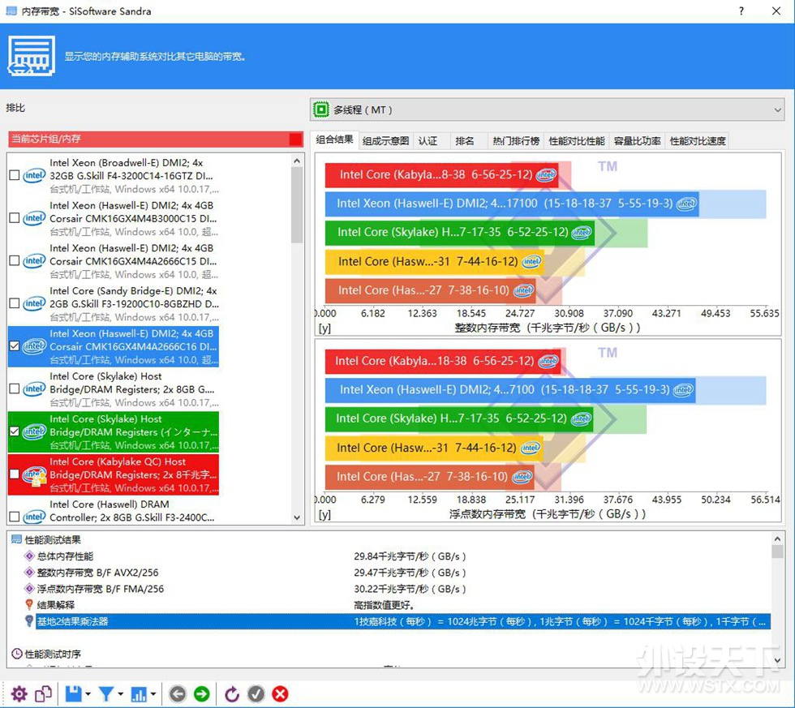
Task: Click the grey checkmark OK icon
Action: click(x=256, y=694)
